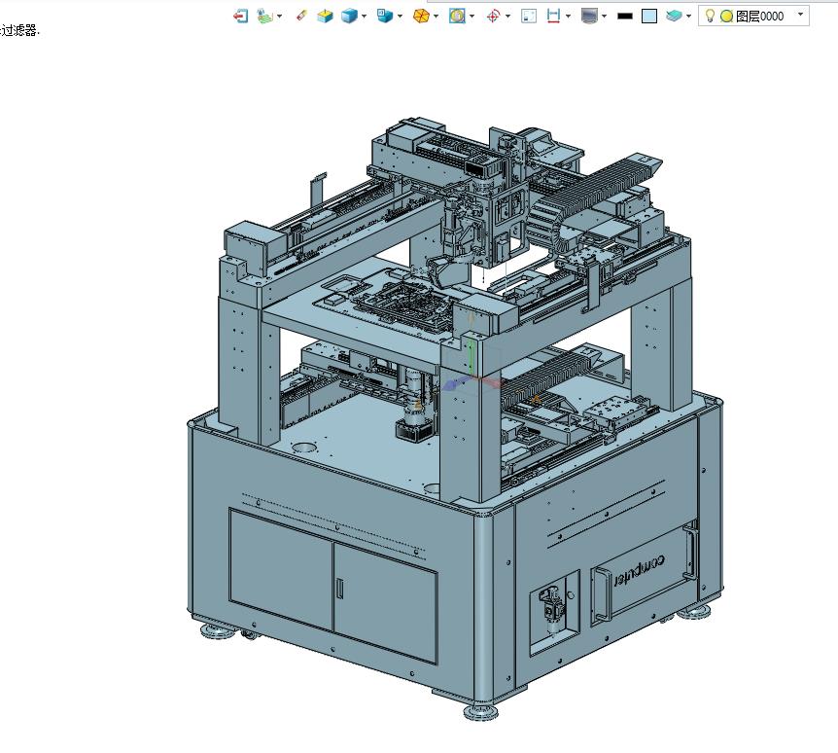Click the 'computer' label on the machine cabinet
Viewport: 838px width, 753px height.
639,571
